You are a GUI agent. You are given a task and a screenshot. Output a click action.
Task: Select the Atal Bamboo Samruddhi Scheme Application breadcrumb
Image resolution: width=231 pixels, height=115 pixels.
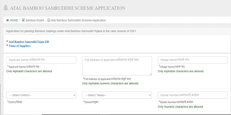(x=78, y=20)
